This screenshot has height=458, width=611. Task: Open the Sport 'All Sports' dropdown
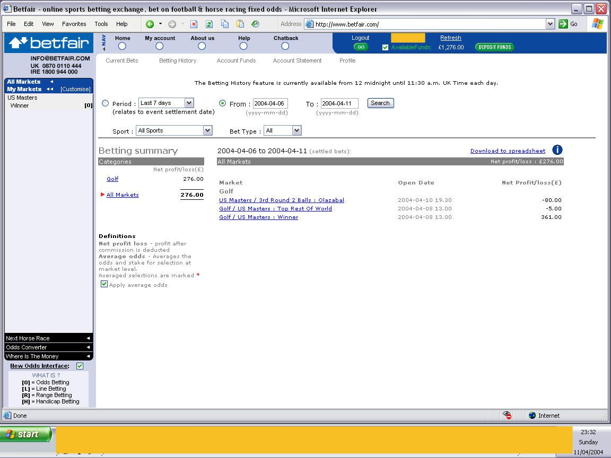207,130
